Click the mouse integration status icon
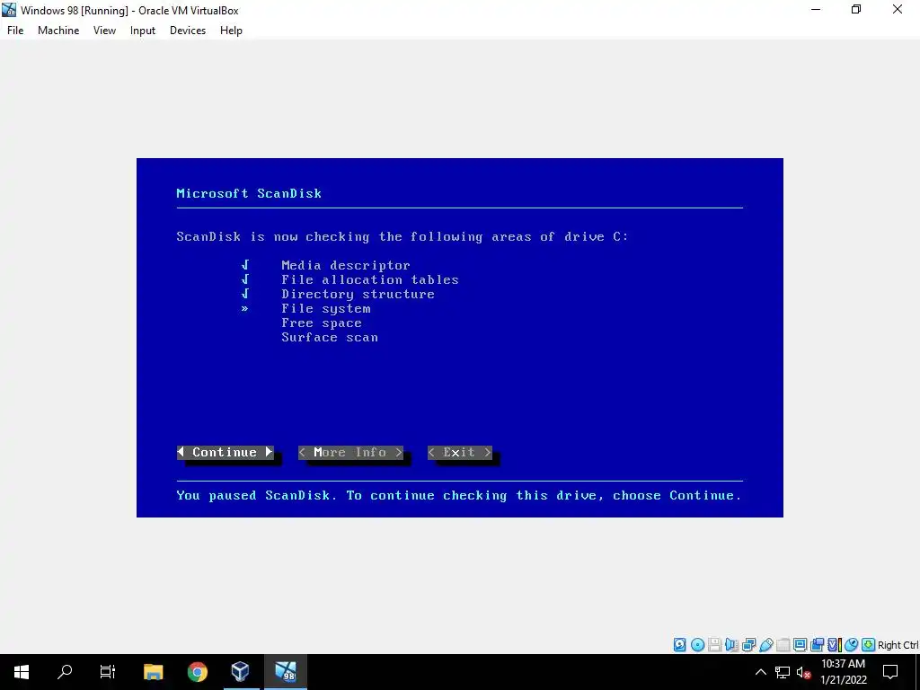920x690 pixels. pyautogui.click(x=852, y=645)
